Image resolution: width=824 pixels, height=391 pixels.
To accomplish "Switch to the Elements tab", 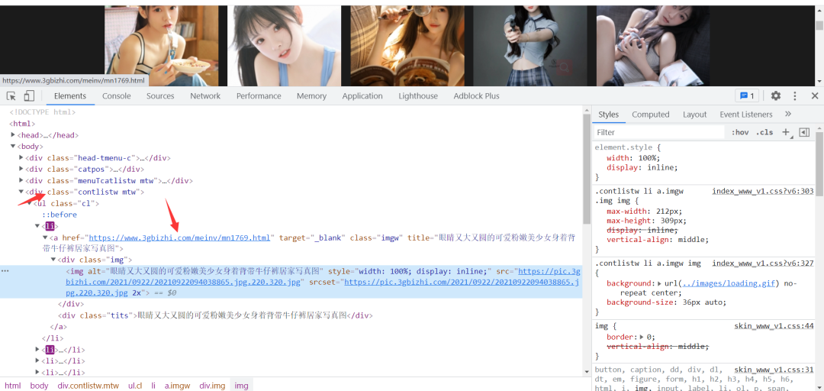I will (x=70, y=95).
